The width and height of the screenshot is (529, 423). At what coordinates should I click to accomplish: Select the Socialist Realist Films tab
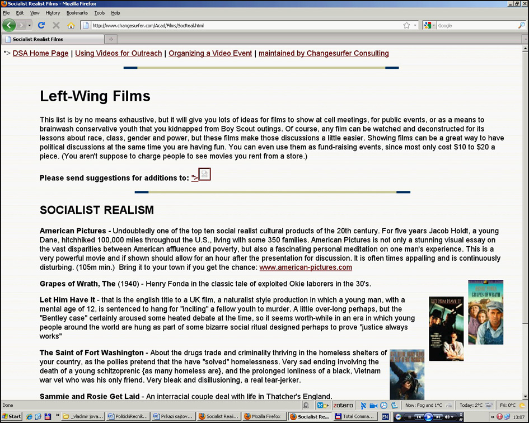[x=53, y=39]
